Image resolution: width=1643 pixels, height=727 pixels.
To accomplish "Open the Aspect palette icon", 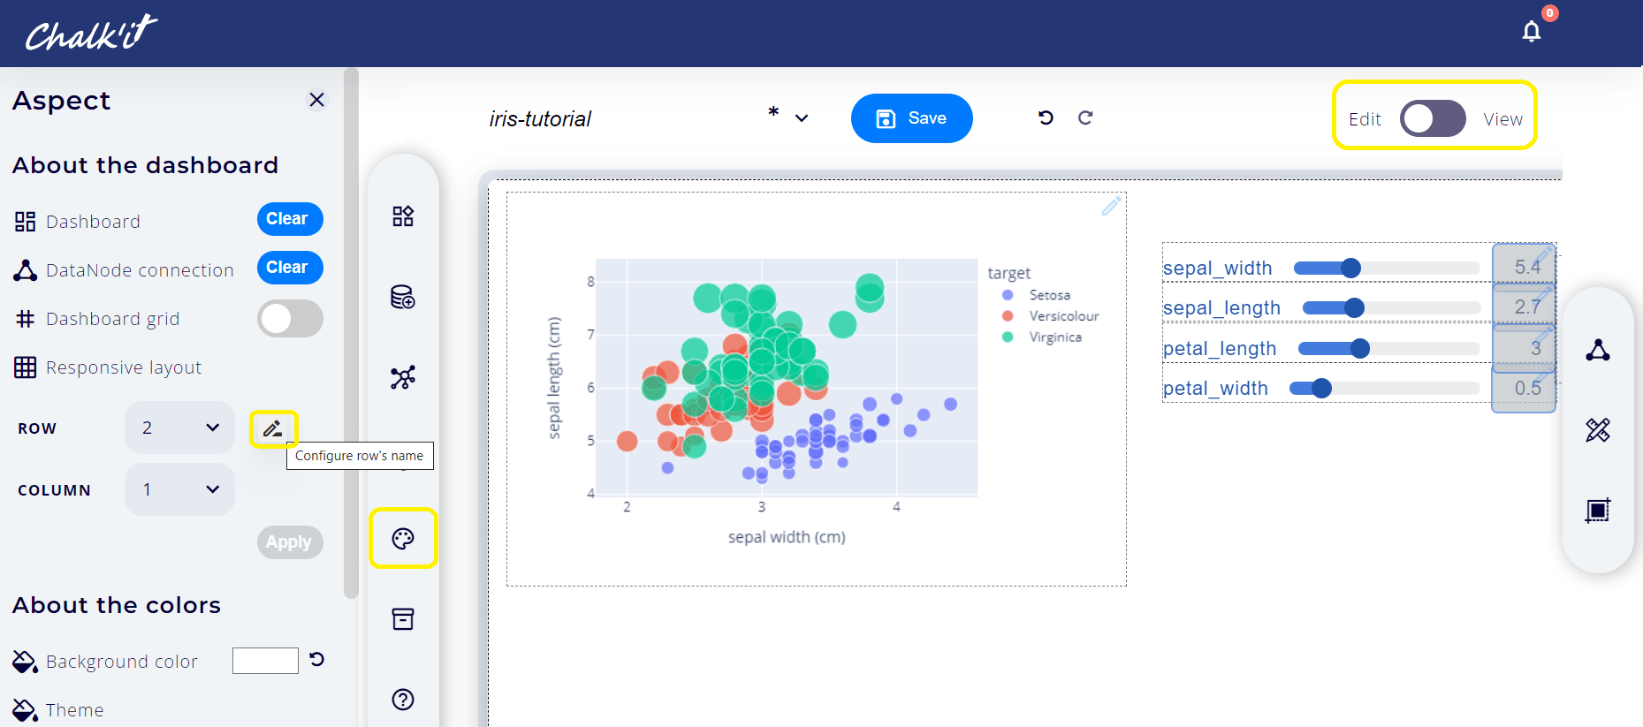I will point(403,538).
